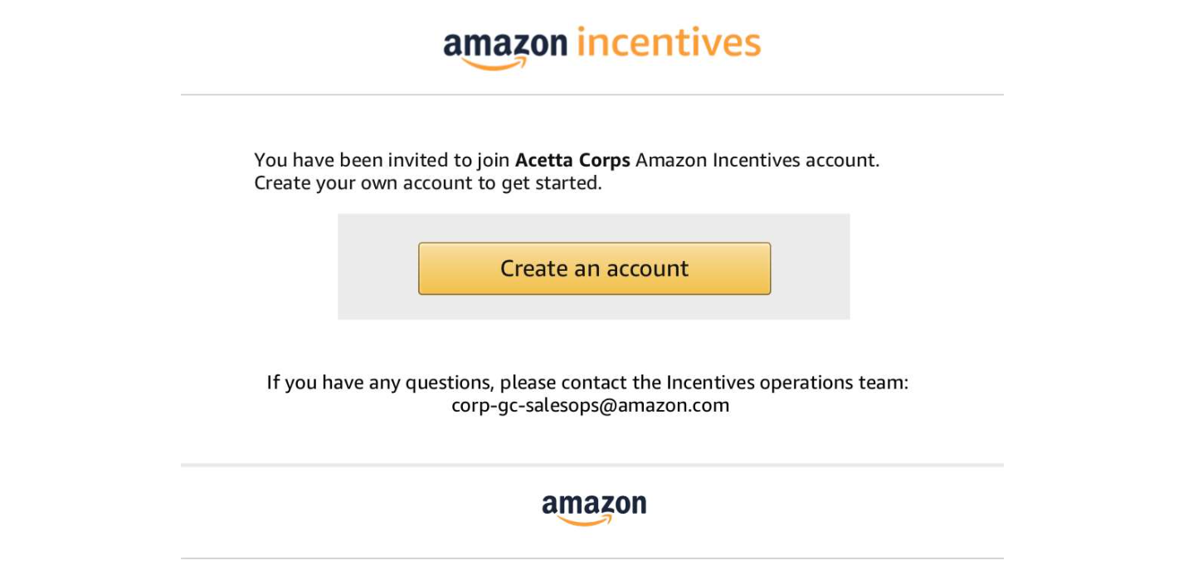Viewport: 1198px width, 575px height.
Task: Click the gray panel left of the button
Action: coord(377,267)
